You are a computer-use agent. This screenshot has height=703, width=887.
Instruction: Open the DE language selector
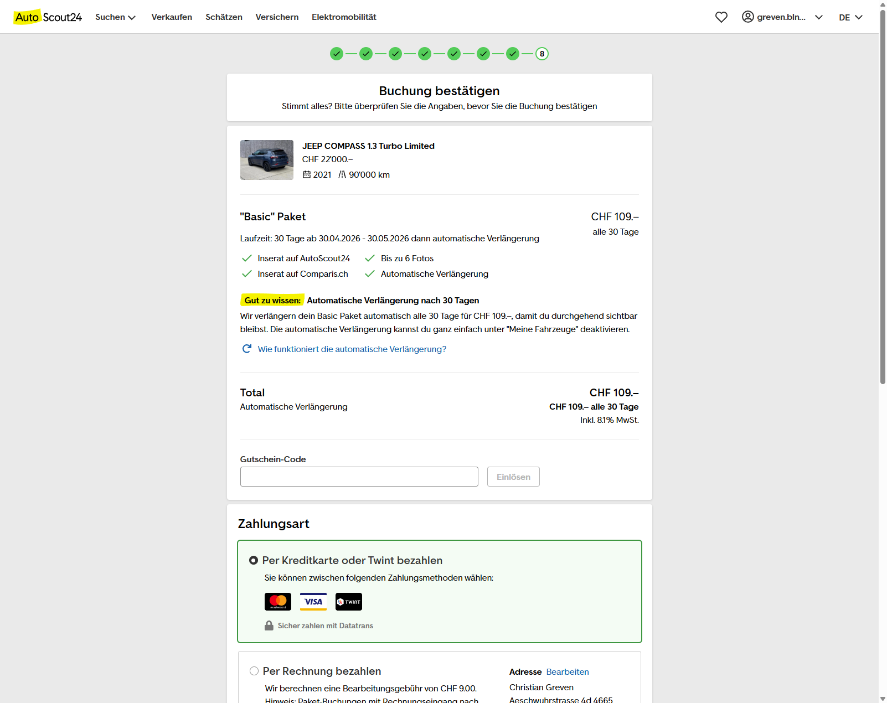point(850,17)
